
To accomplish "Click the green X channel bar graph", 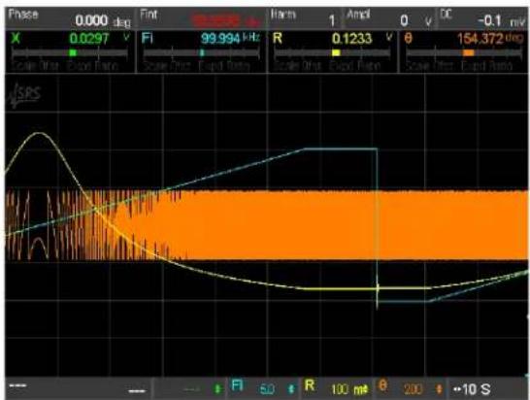I will point(70,53).
